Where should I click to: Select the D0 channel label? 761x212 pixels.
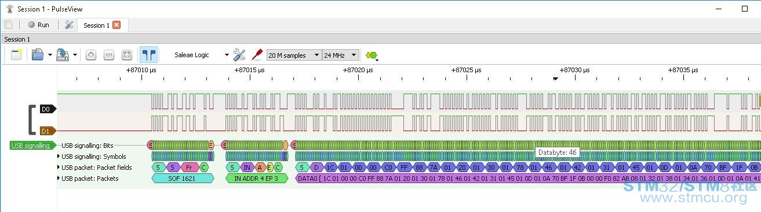click(48, 109)
